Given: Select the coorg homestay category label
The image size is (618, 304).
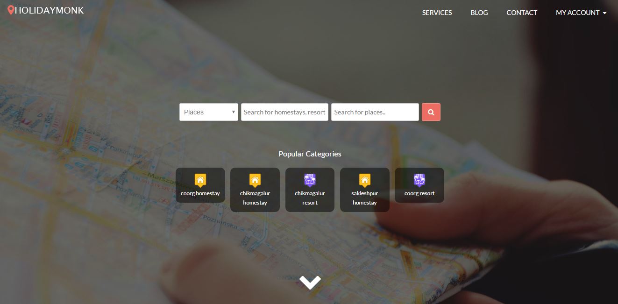Looking at the screenshot, I should click(200, 193).
